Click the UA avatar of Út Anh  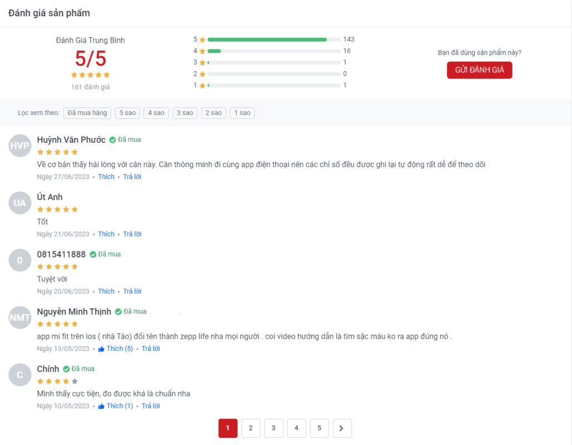coord(20,203)
